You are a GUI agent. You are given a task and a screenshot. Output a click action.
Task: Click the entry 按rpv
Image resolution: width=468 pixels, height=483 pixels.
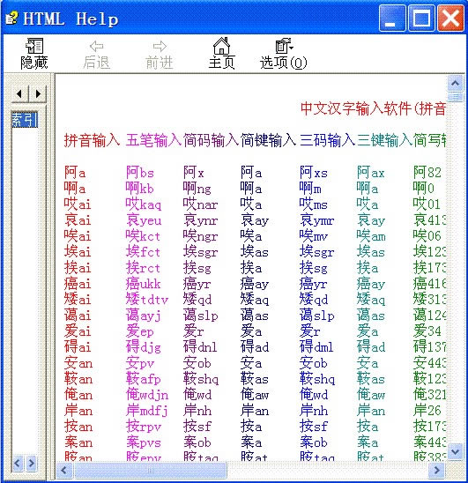[144, 427]
